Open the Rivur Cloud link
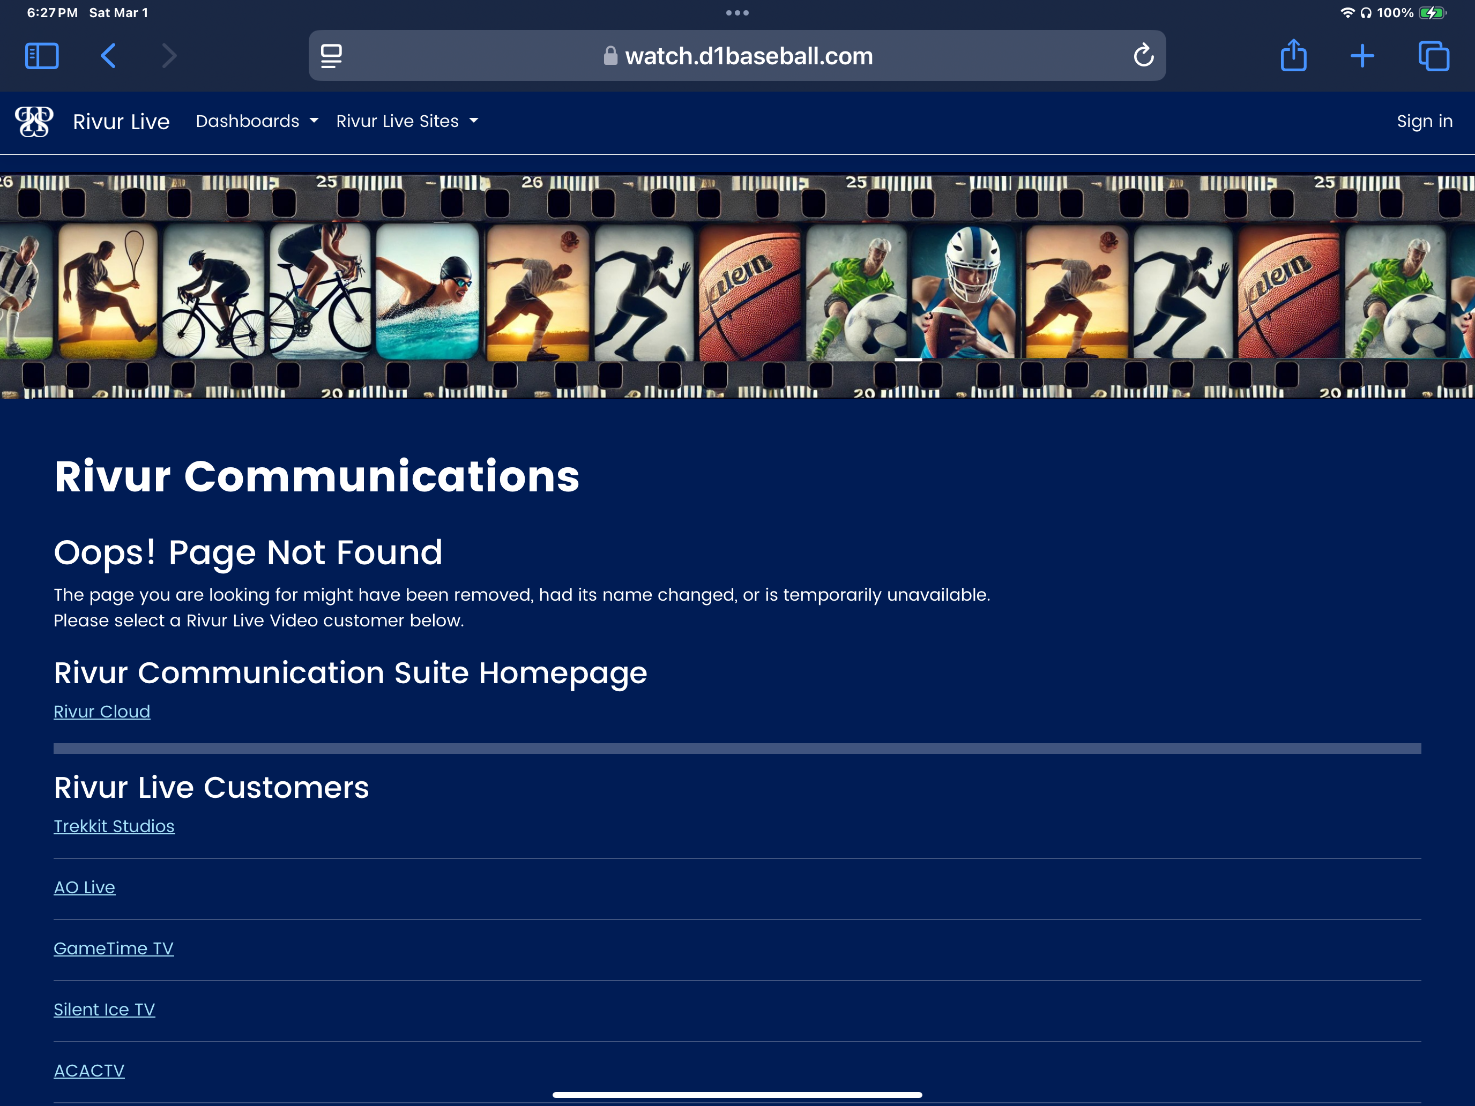This screenshot has height=1106, width=1475. point(102,711)
